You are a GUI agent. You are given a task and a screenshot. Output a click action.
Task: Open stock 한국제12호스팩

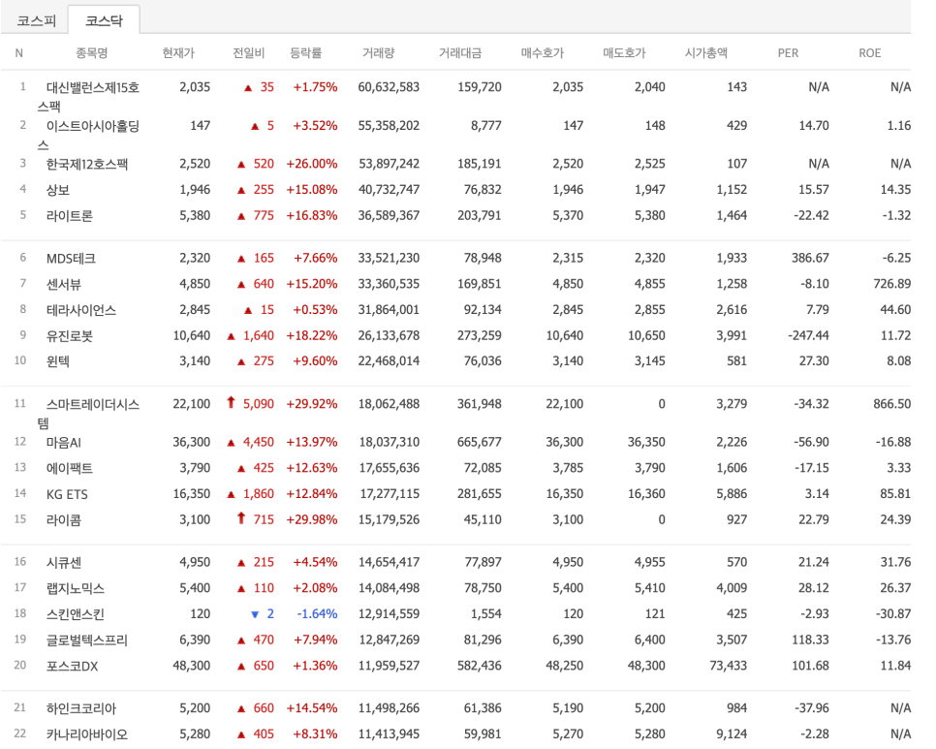click(x=87, y=164)
